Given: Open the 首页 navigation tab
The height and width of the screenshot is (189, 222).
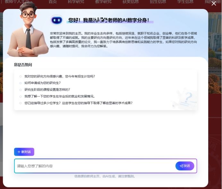Looking at the screenshot, I should tap(53, 2).
